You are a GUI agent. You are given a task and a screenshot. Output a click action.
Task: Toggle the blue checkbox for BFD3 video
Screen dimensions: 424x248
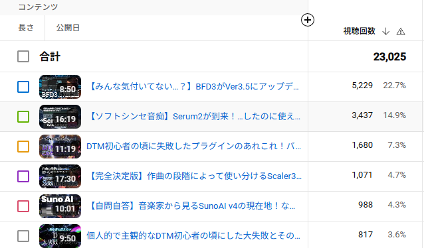(23, 87)
